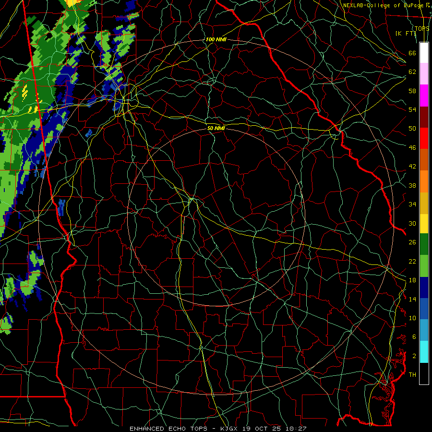
Task: Select the dark maroon legend swatch
Action: tap(424, 117)
